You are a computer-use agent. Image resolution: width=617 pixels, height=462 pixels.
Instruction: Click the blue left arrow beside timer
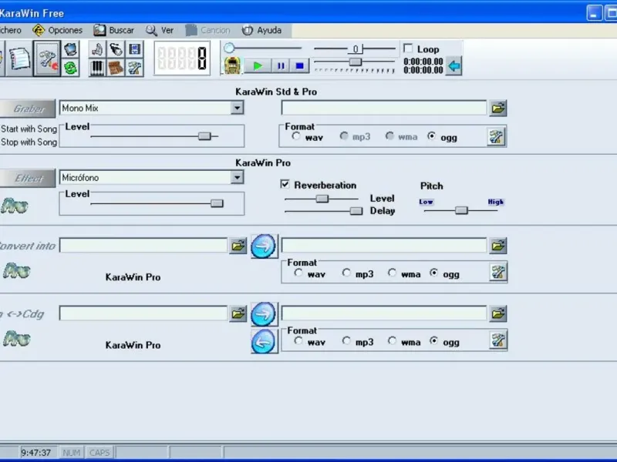(453, 66)
